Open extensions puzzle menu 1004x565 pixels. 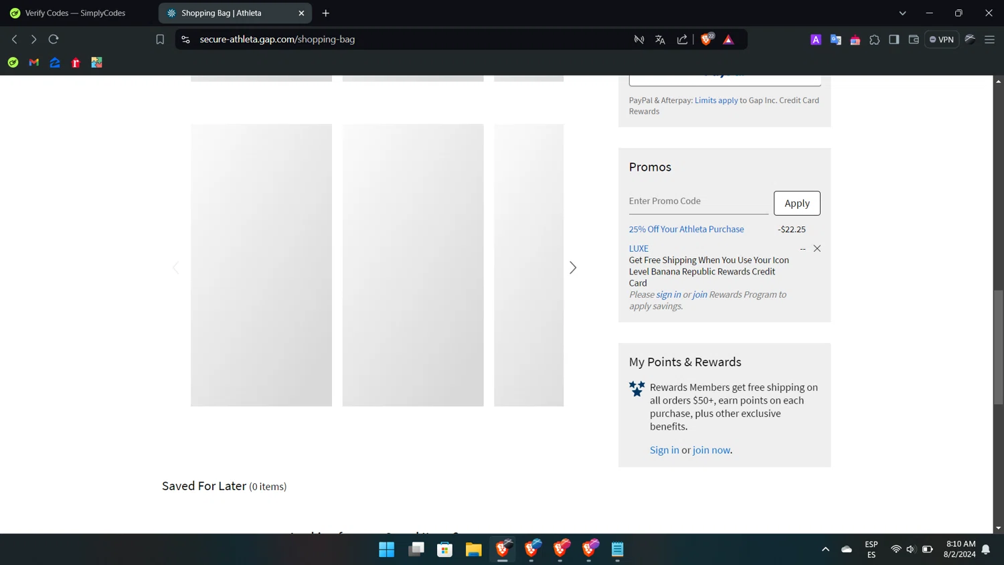(874, 40)
